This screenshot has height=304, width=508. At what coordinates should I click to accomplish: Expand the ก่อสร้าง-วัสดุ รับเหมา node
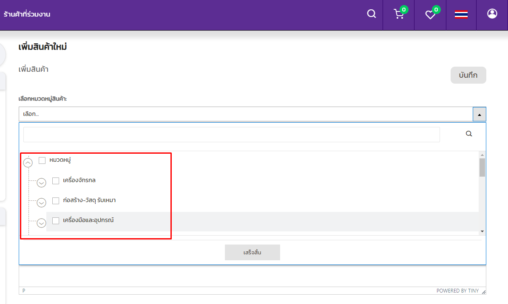click(42, 203)
